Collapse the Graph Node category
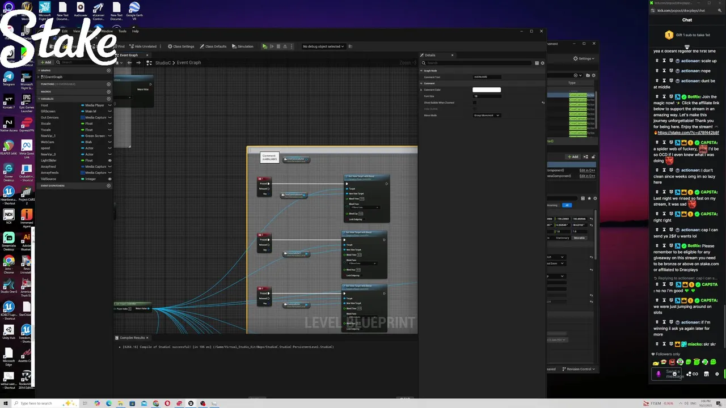This screenshot has height=408, width=726. 421,71
